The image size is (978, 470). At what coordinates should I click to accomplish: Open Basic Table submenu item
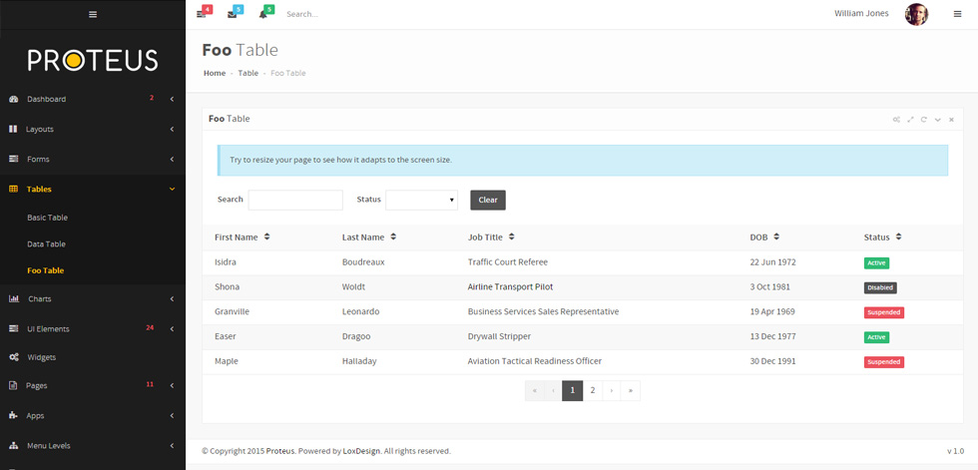click(48, 218)
